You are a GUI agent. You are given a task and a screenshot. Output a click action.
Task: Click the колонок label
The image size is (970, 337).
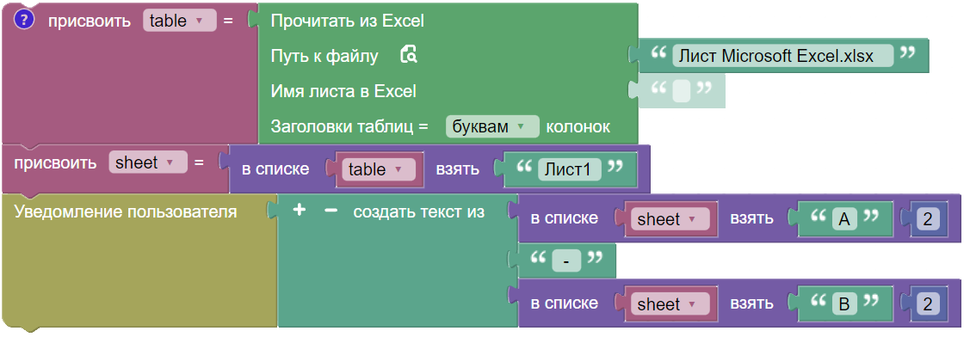point(578,126)
